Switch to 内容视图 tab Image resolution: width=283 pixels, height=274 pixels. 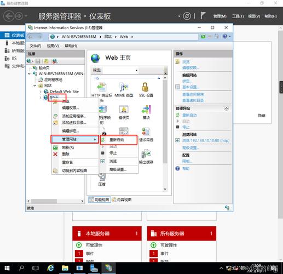pyautogui.click(x=122, y=199)
